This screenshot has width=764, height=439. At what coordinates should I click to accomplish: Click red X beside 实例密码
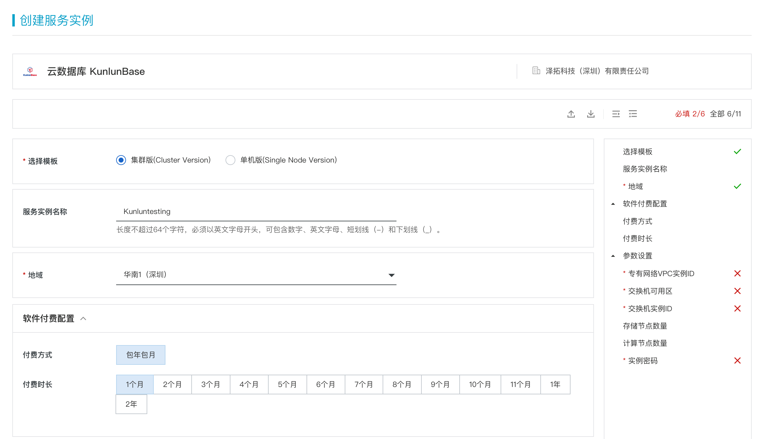[x=737, y=360]
